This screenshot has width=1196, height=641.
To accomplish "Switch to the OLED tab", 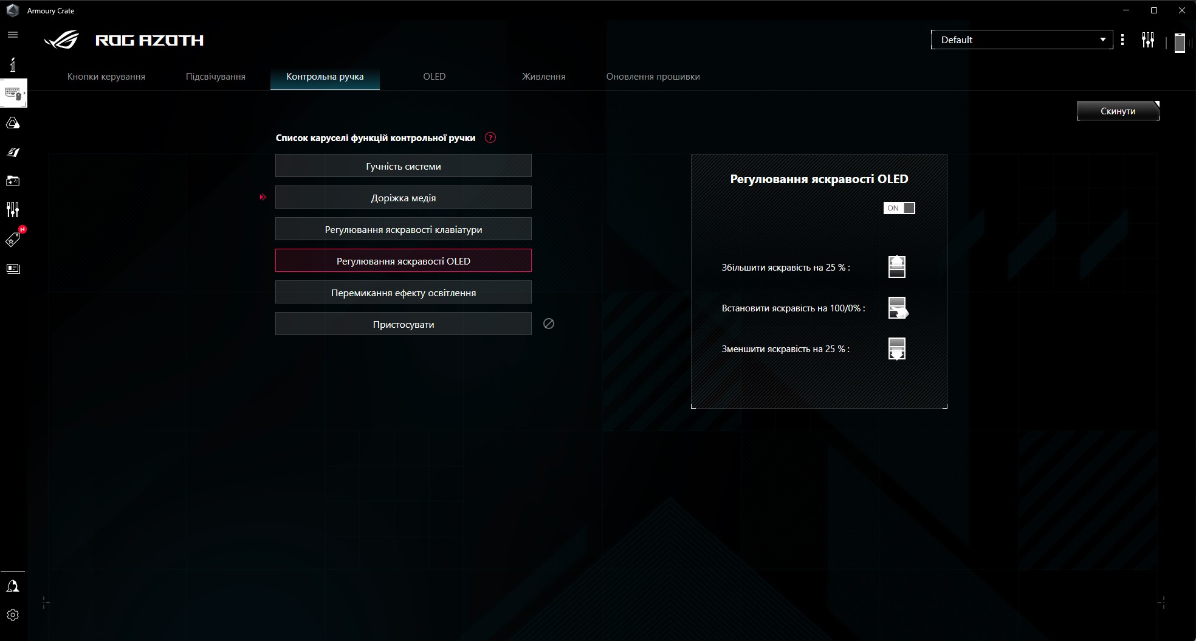I will 434,77.
